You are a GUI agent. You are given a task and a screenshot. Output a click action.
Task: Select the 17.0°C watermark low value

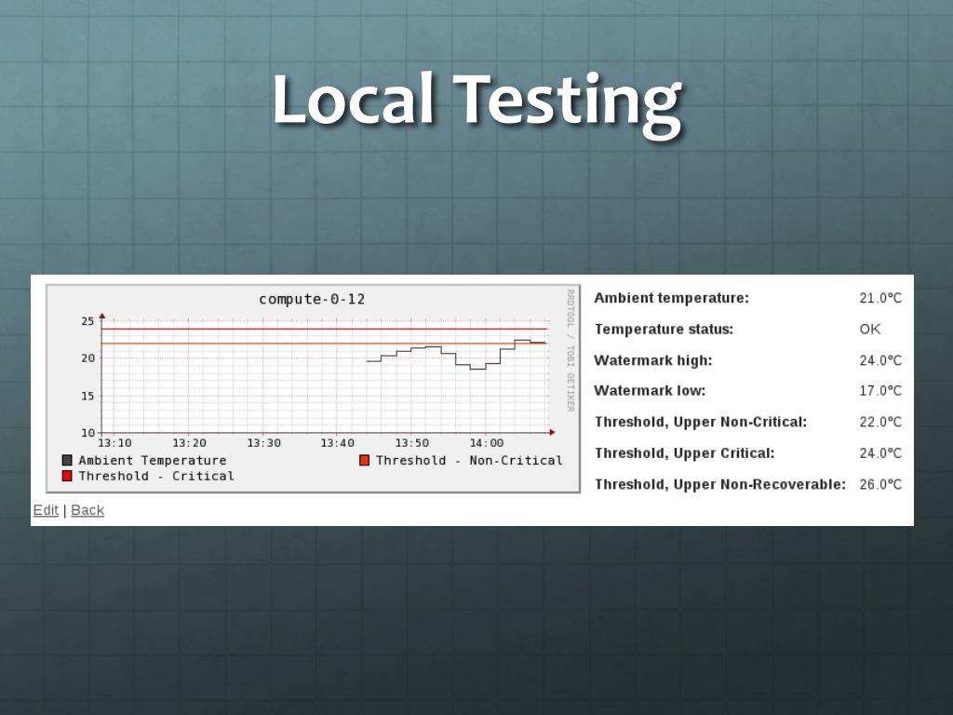pos(880,390)
